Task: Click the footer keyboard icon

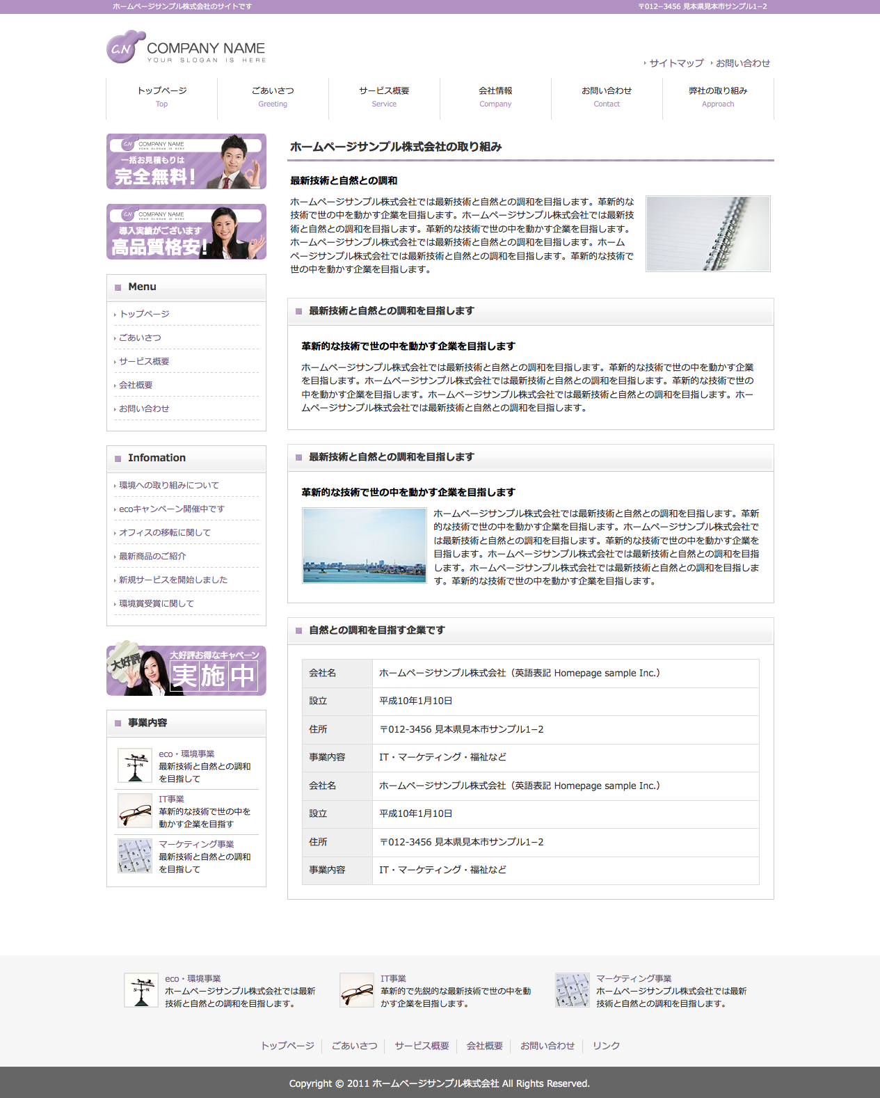Action: [573, 990]
